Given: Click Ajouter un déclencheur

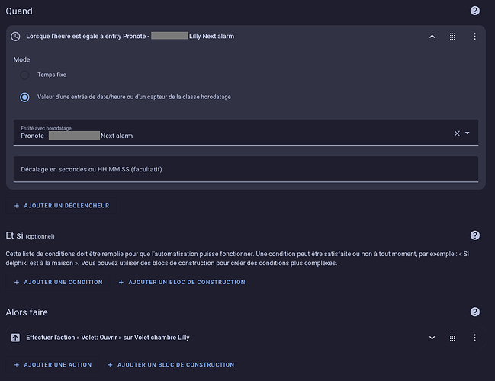Looking at the screenshot, I should (x=62, y=205).
